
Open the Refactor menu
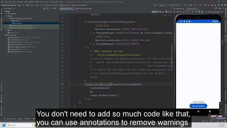(x=32, y=2)
